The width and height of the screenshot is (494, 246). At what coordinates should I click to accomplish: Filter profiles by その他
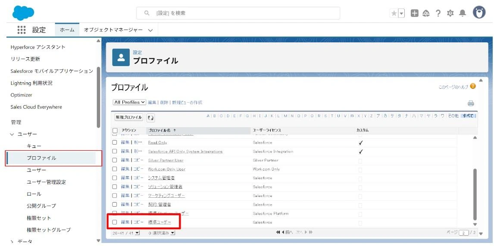(x=453, y=116)
